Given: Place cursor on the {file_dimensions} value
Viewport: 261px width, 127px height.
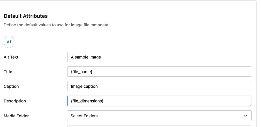Looking at the screenshot, I should [87, 101].
